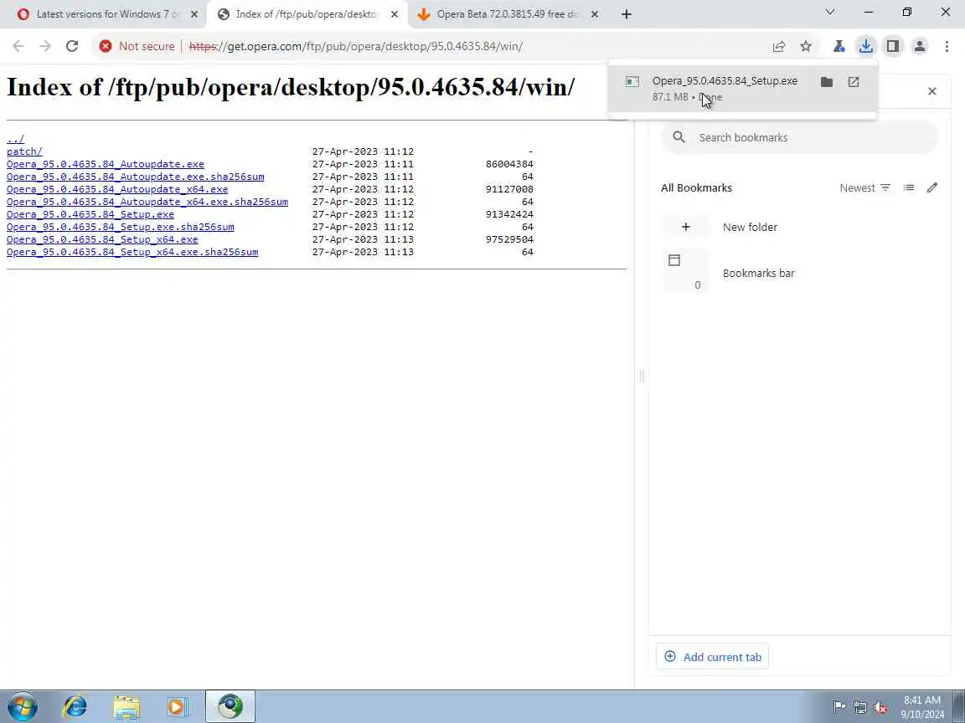Open the Windows Start button
Screen dimensions: 965x723
[x=22, y=707]
